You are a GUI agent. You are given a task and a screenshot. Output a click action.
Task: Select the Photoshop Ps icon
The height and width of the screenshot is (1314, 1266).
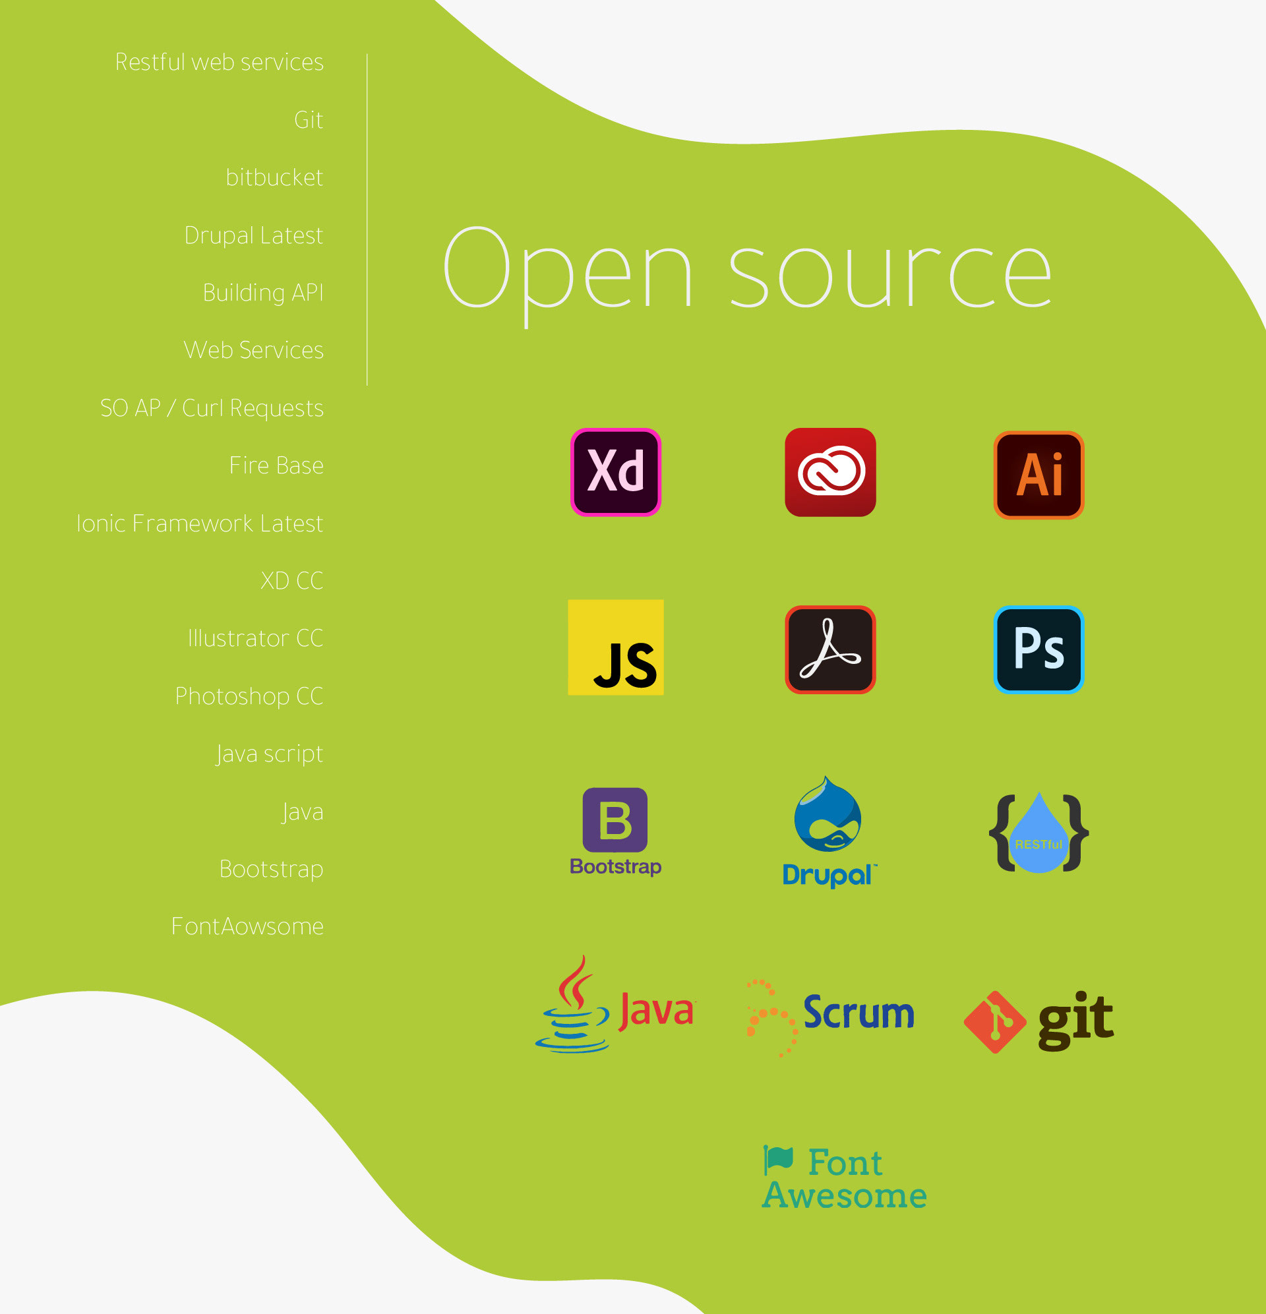1039,649
